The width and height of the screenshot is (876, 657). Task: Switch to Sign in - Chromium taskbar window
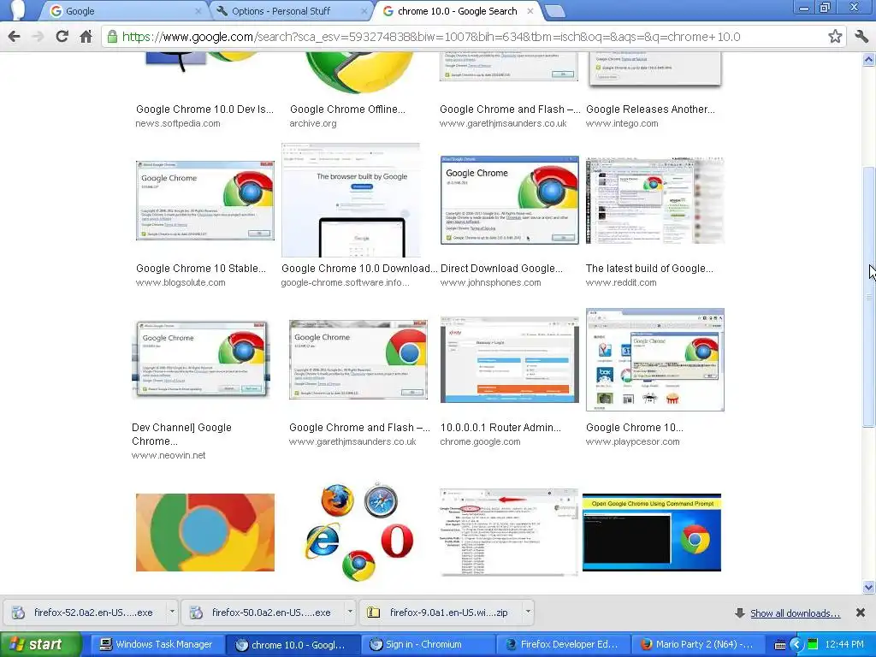click(x=428, y=645)
